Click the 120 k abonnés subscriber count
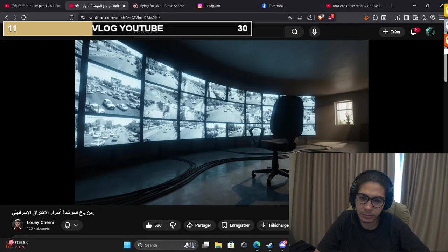 point(38,229)
